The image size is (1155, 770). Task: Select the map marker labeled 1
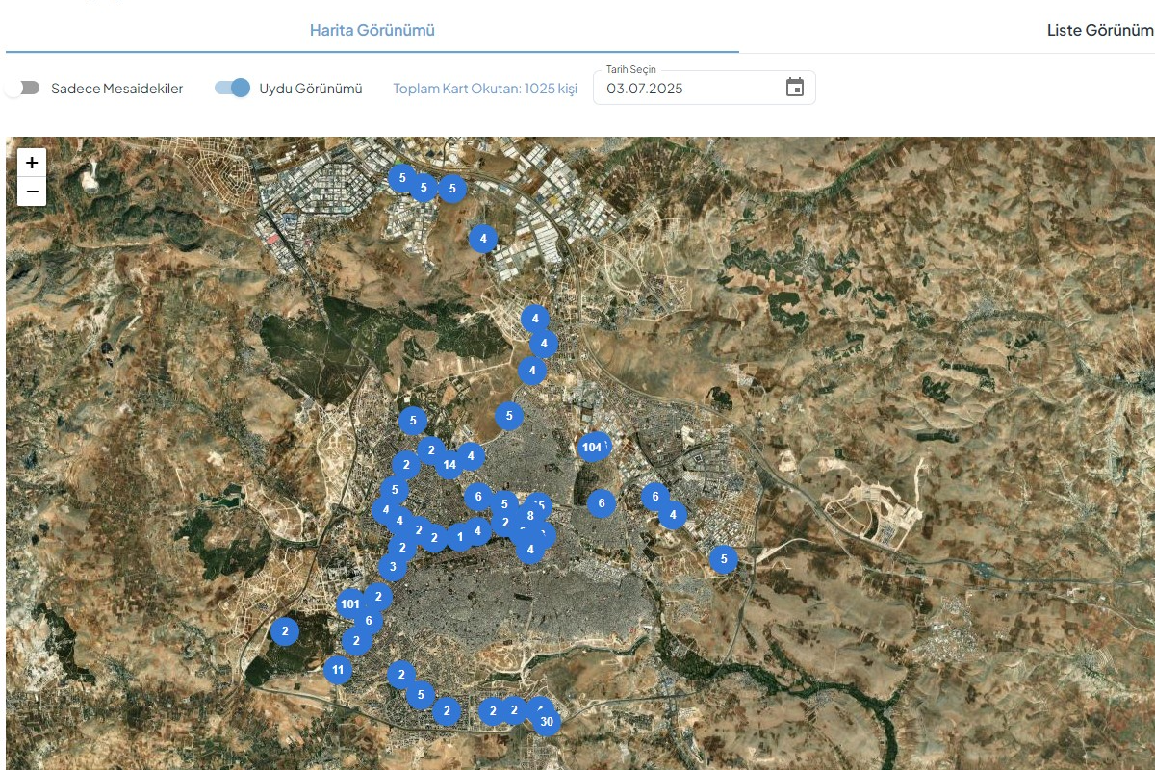[x=460, y=536]
